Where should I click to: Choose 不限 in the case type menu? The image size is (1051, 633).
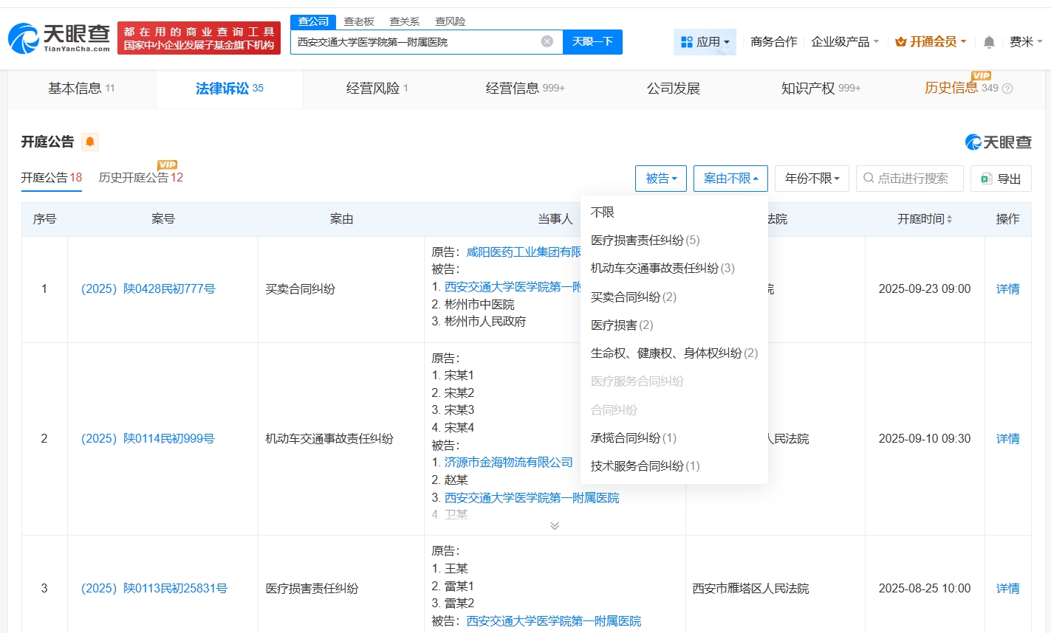[x=604, y=212]
